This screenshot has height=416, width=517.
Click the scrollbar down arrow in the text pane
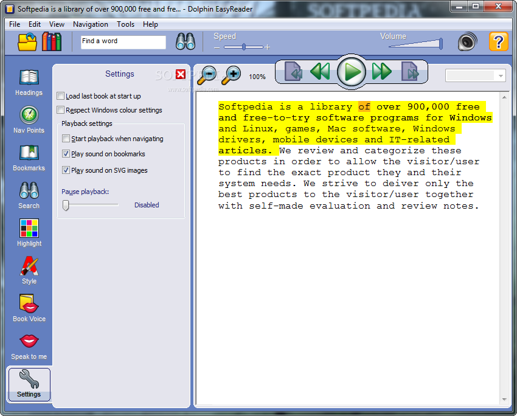[504, 400]
